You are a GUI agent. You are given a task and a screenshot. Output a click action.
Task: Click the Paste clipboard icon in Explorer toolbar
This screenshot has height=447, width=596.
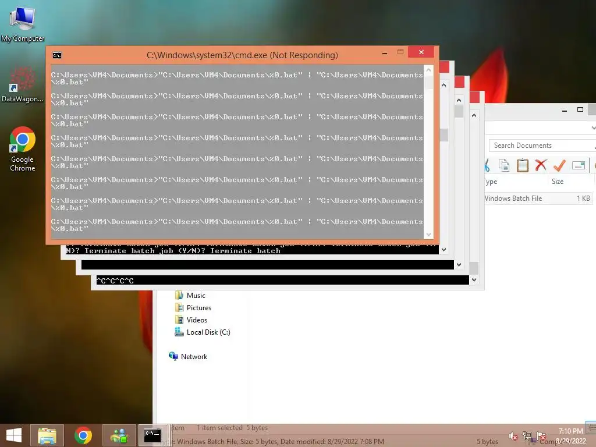tap(522, 166)
